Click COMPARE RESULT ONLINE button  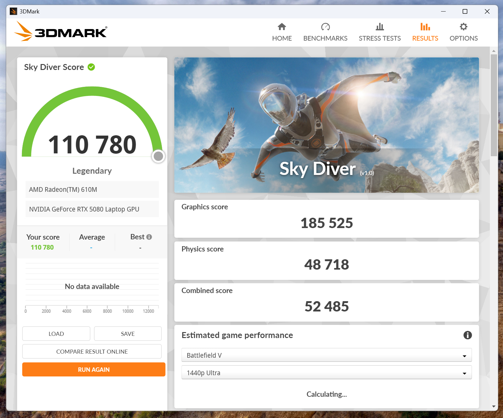92,351
